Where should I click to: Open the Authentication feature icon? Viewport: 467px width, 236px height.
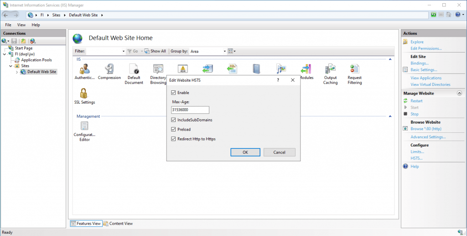click(84, 69)
